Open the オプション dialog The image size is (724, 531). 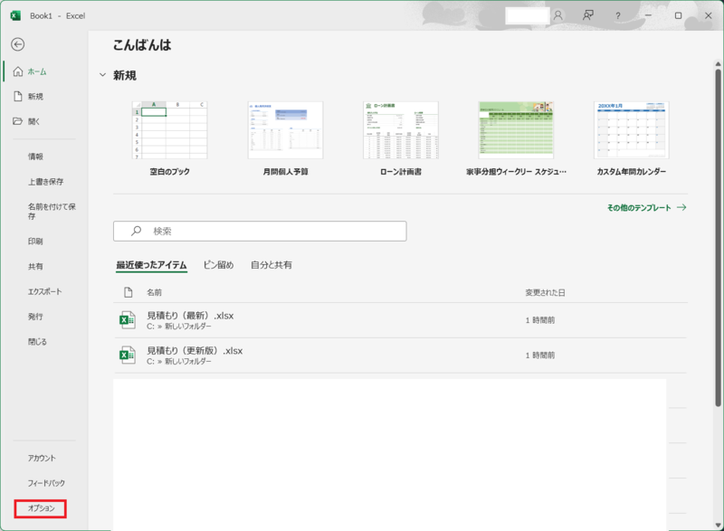[38, 509]
